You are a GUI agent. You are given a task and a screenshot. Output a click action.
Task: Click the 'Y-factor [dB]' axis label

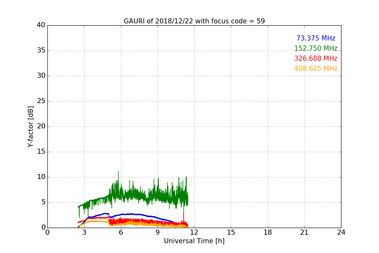pos(31,126)
